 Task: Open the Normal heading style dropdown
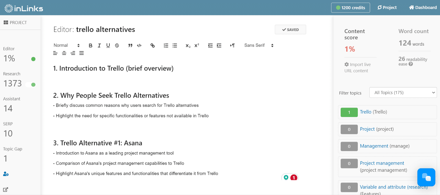(67, 45)
